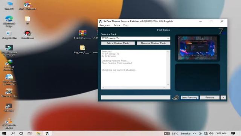Open taskbar Search
Screen dimensions: 241x136
click(13, 133)
